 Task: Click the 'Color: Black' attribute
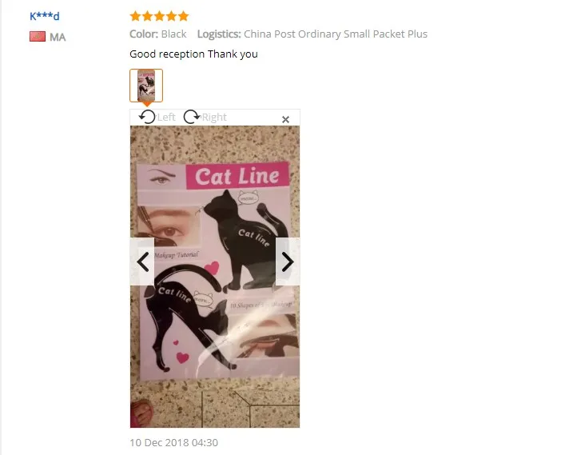(x=158, y=34)
